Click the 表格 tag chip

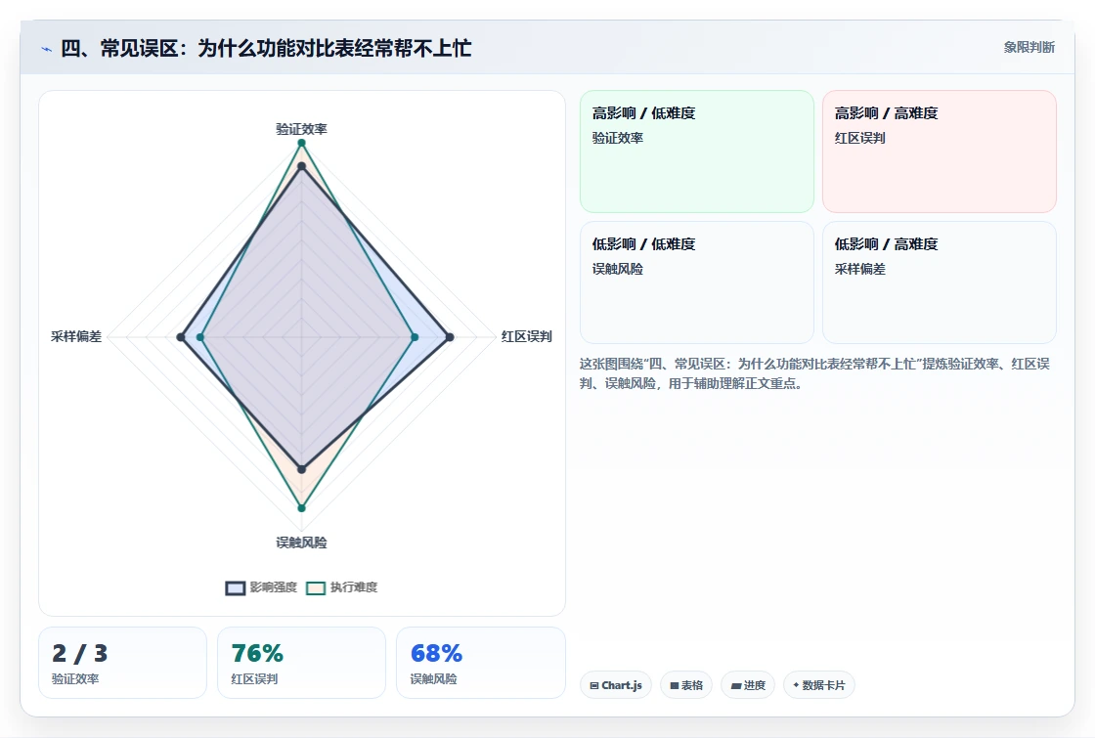[686, 685]
